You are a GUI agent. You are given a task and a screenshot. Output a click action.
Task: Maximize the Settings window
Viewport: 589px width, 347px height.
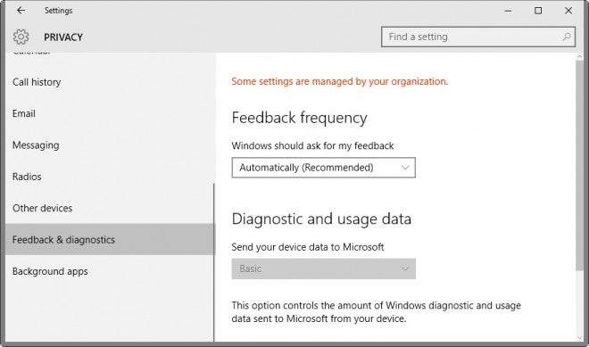(x=538, y=11)
